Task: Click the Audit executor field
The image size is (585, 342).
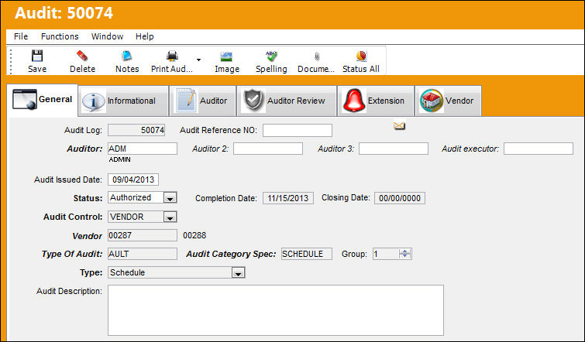Action: pyautogui.click(x=539, y=149)
